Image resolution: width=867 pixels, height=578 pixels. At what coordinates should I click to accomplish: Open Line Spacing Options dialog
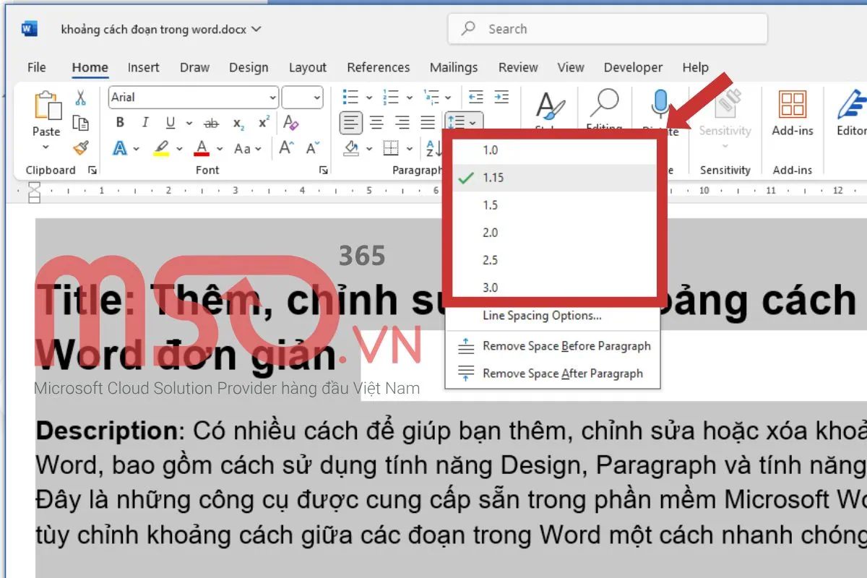coord(542,316)
